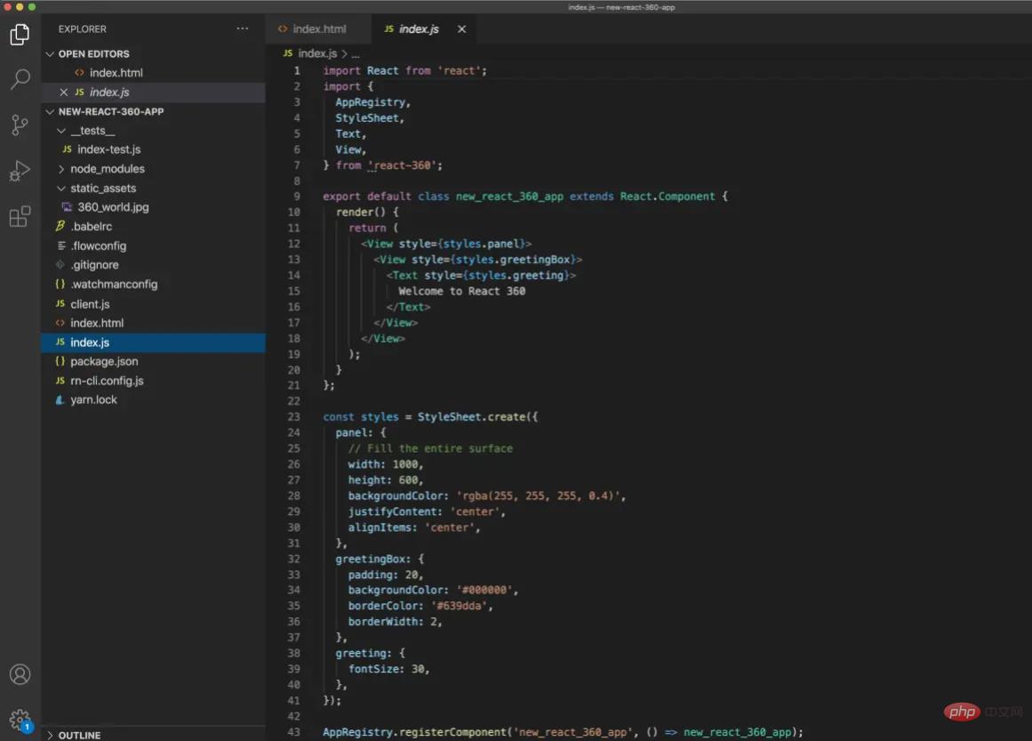Open client.js from the file tree

pyautogui.click(x=90, y=304)
